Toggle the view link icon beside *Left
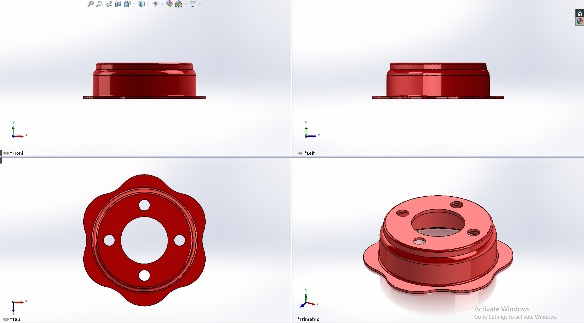The image size is (584, 323). point(300,153)
